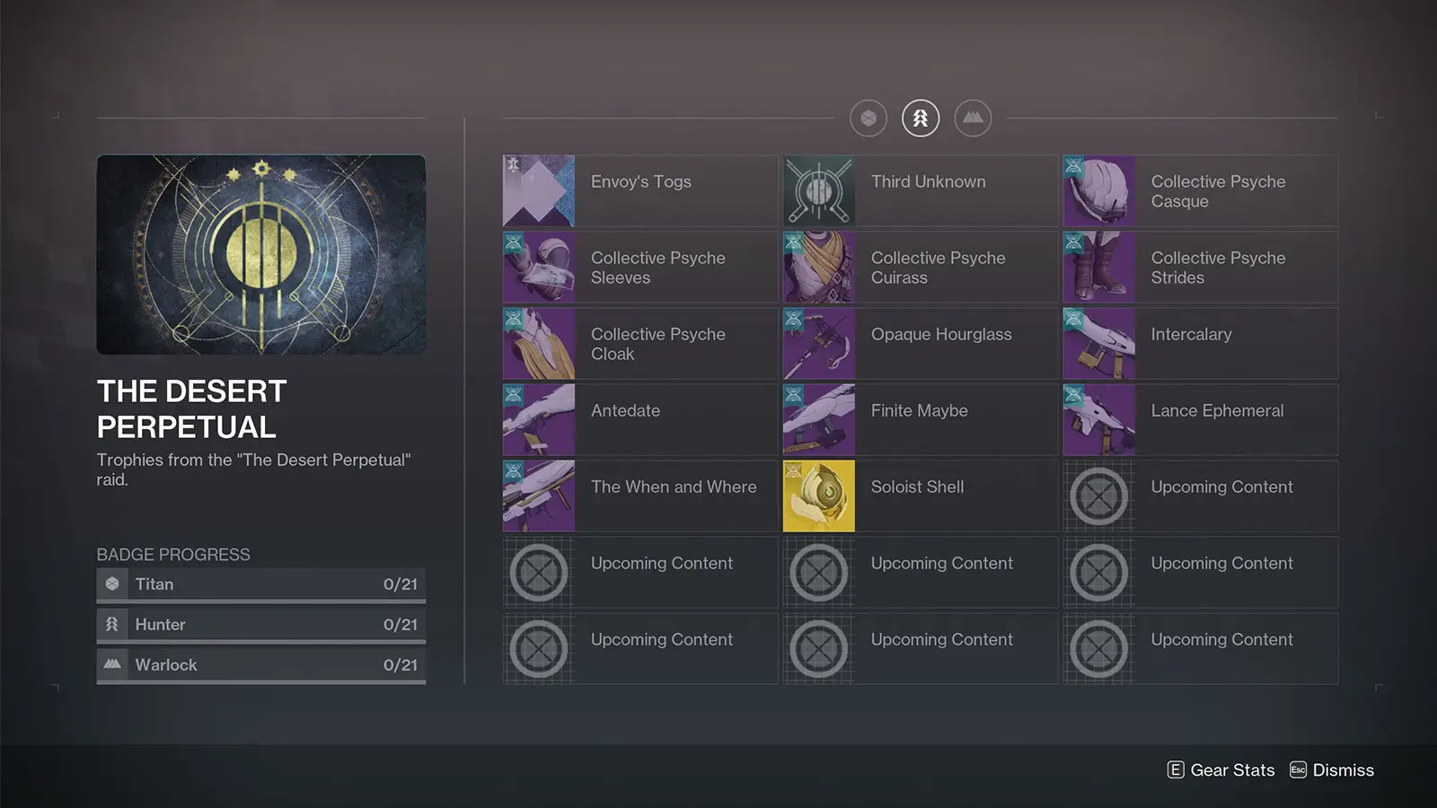Select the Hunter class tab icon
This screenshot has width=1437, height=808.
point(921,118)
